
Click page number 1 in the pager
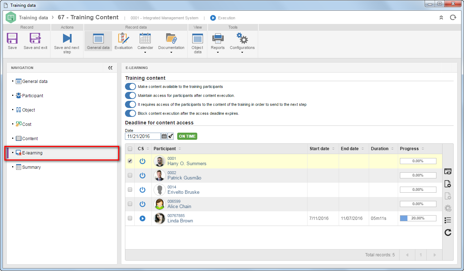[x=421, y=255]
